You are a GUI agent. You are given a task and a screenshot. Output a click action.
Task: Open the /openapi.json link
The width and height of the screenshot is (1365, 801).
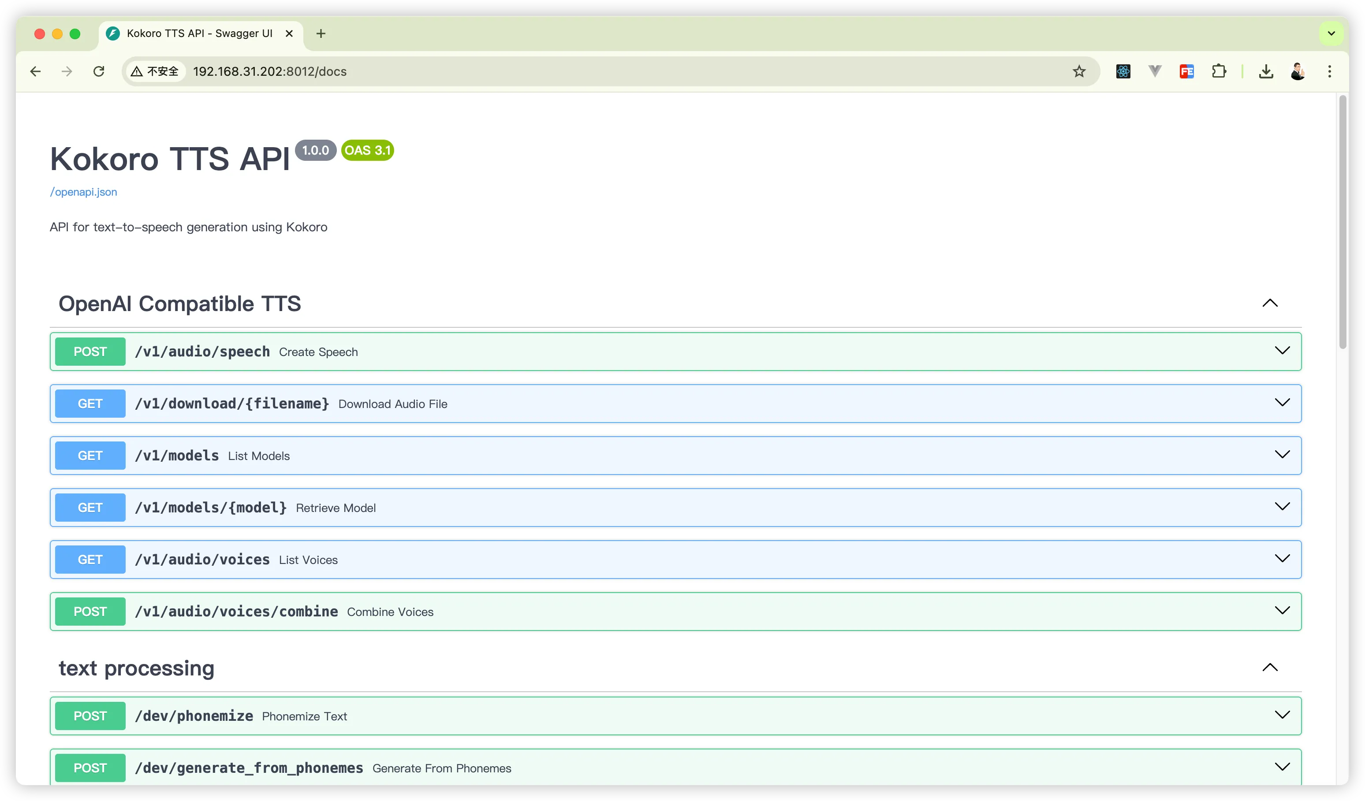click(x=83, y=192)
